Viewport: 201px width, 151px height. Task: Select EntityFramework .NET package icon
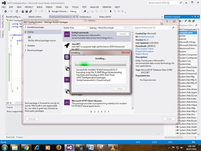click(x=67, y=34)
